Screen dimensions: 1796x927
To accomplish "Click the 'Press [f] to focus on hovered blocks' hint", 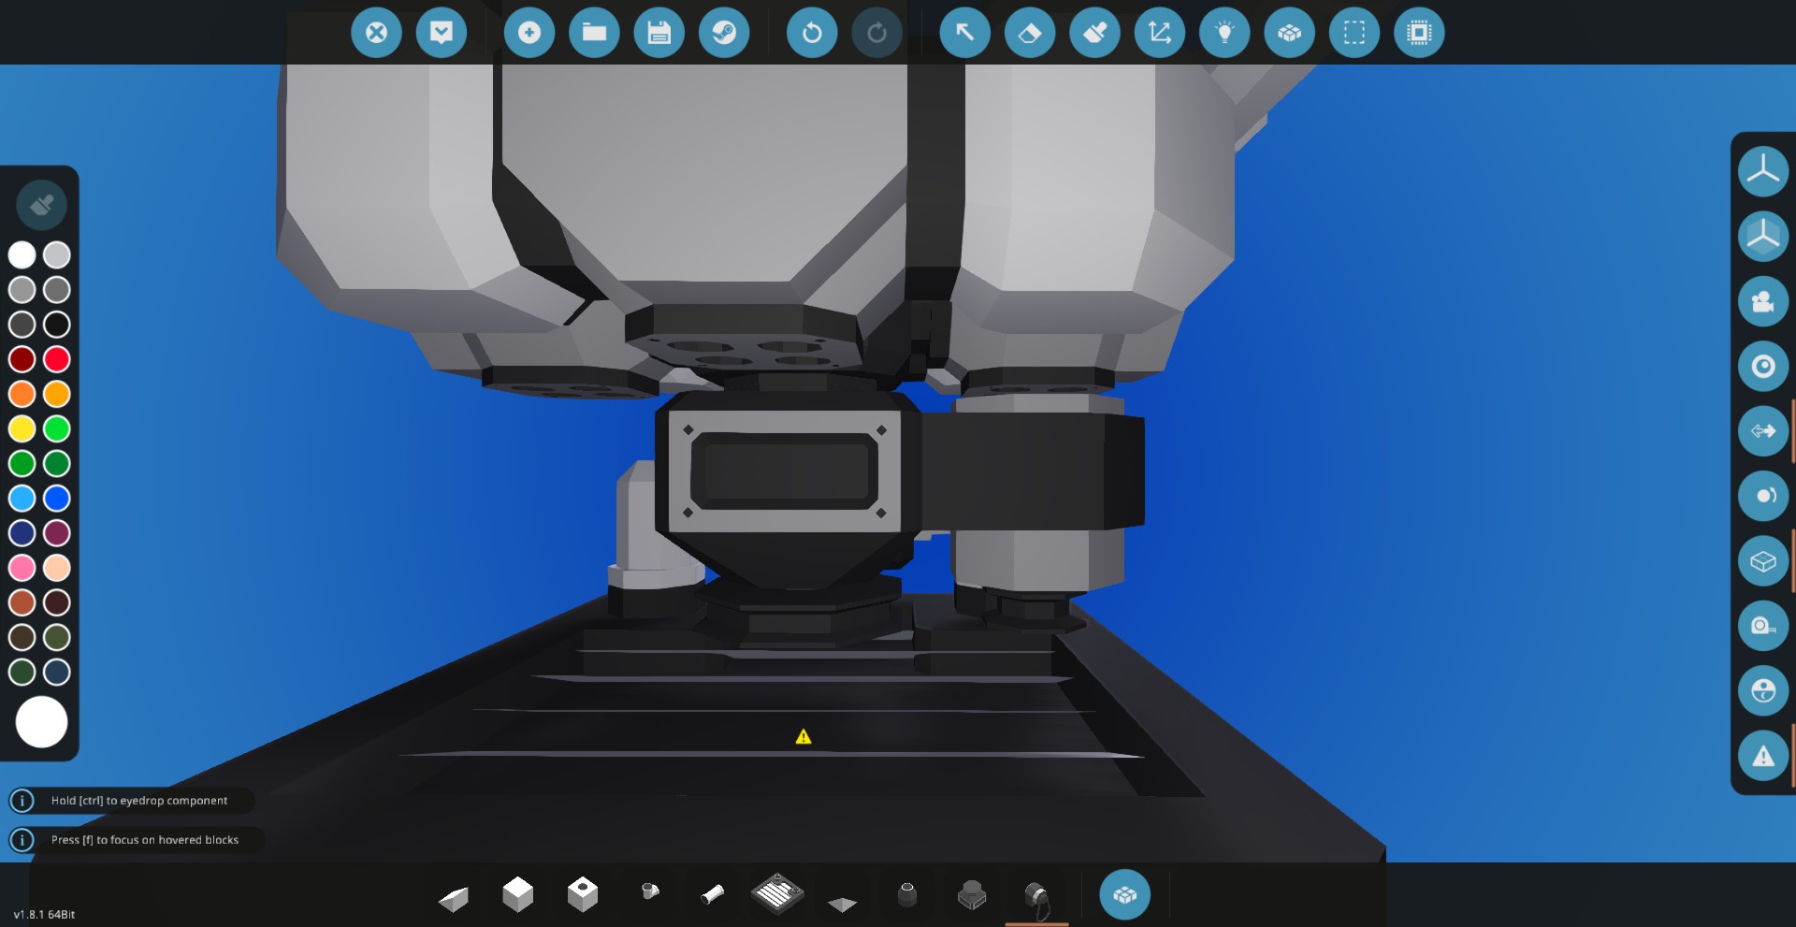I will [145, 840].
